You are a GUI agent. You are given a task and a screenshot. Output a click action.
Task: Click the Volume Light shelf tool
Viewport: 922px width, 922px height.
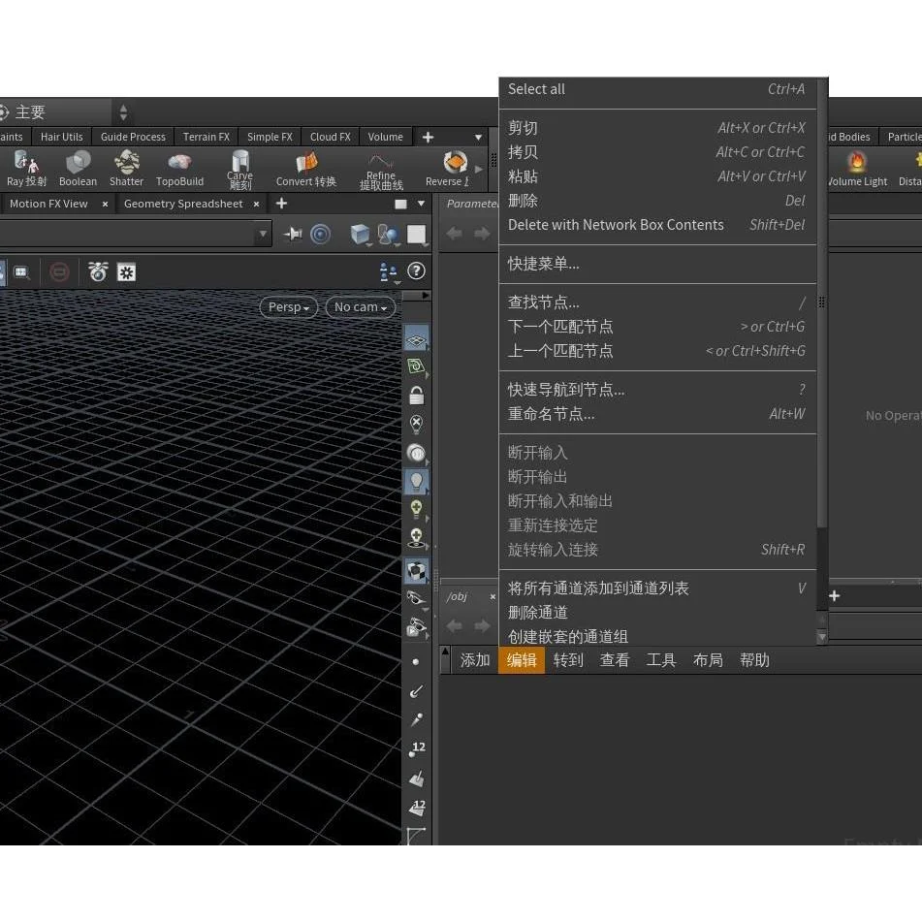tap(857, 169)
